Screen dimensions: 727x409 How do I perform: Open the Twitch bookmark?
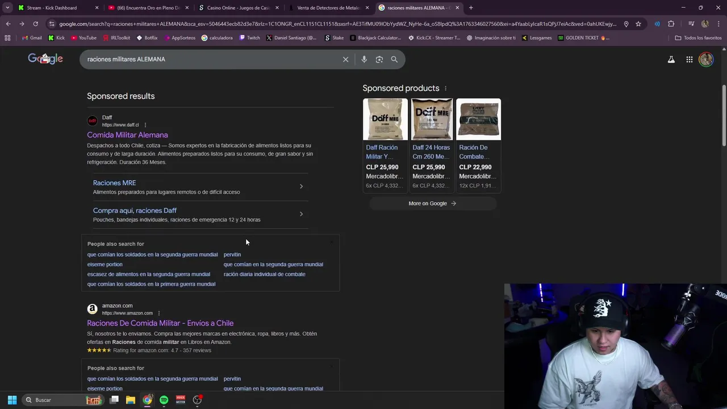point(249,37)
